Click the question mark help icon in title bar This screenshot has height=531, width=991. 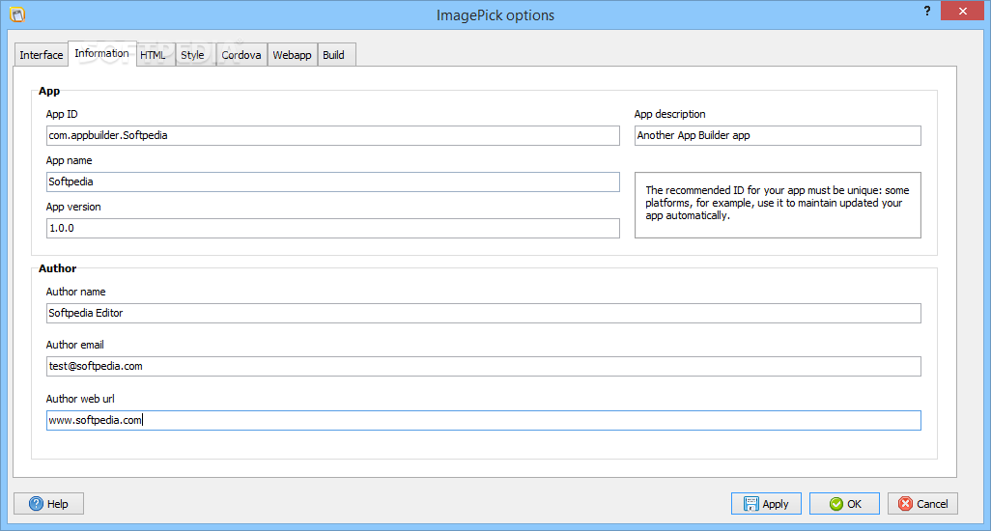[x=926, y=11]
